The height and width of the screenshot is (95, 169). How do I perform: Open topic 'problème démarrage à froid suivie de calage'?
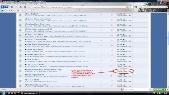tap(44, 70)
